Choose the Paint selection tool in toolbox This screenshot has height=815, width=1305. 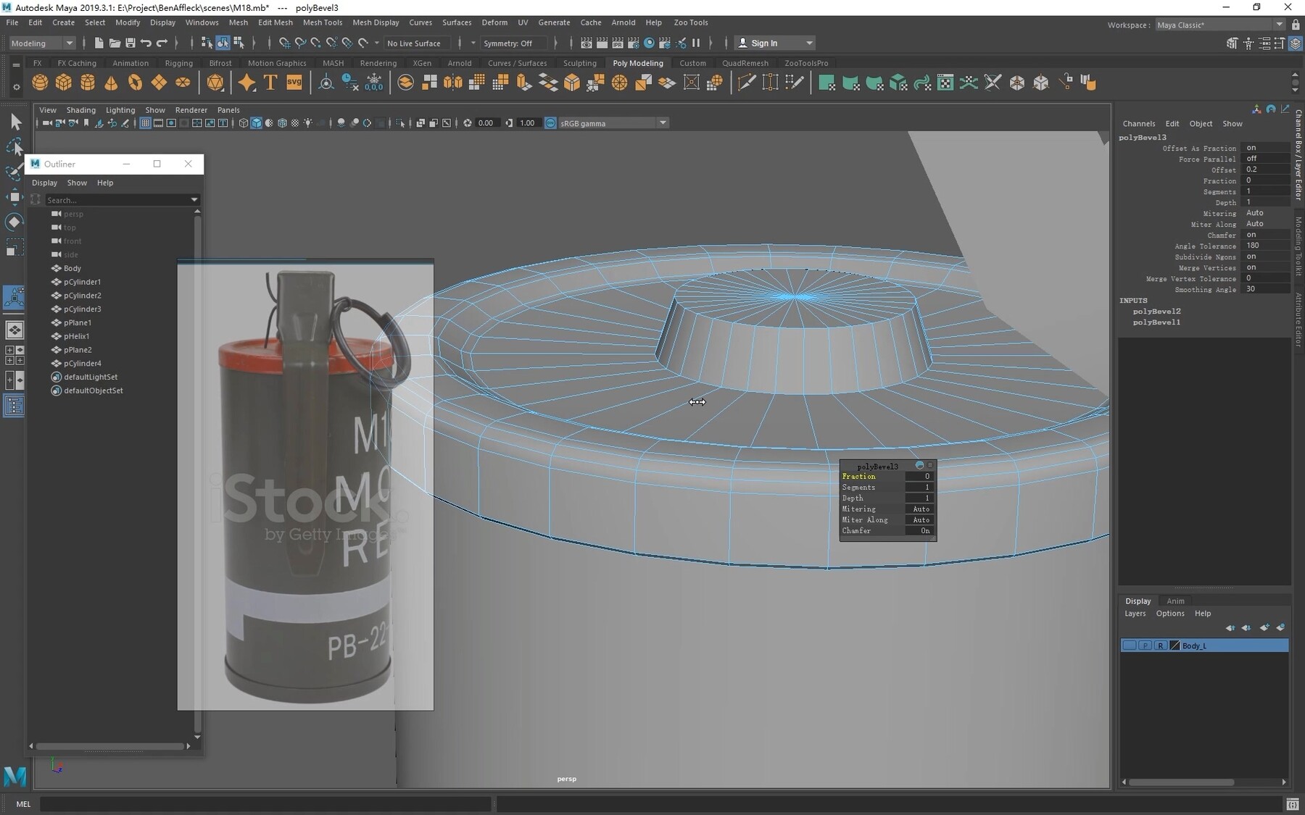(14, 172)
